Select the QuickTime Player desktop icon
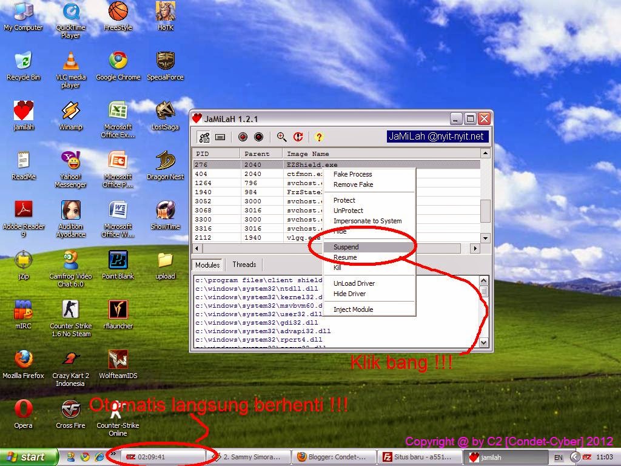This screenshot has height=466, width=621. [x=70, y=20]
